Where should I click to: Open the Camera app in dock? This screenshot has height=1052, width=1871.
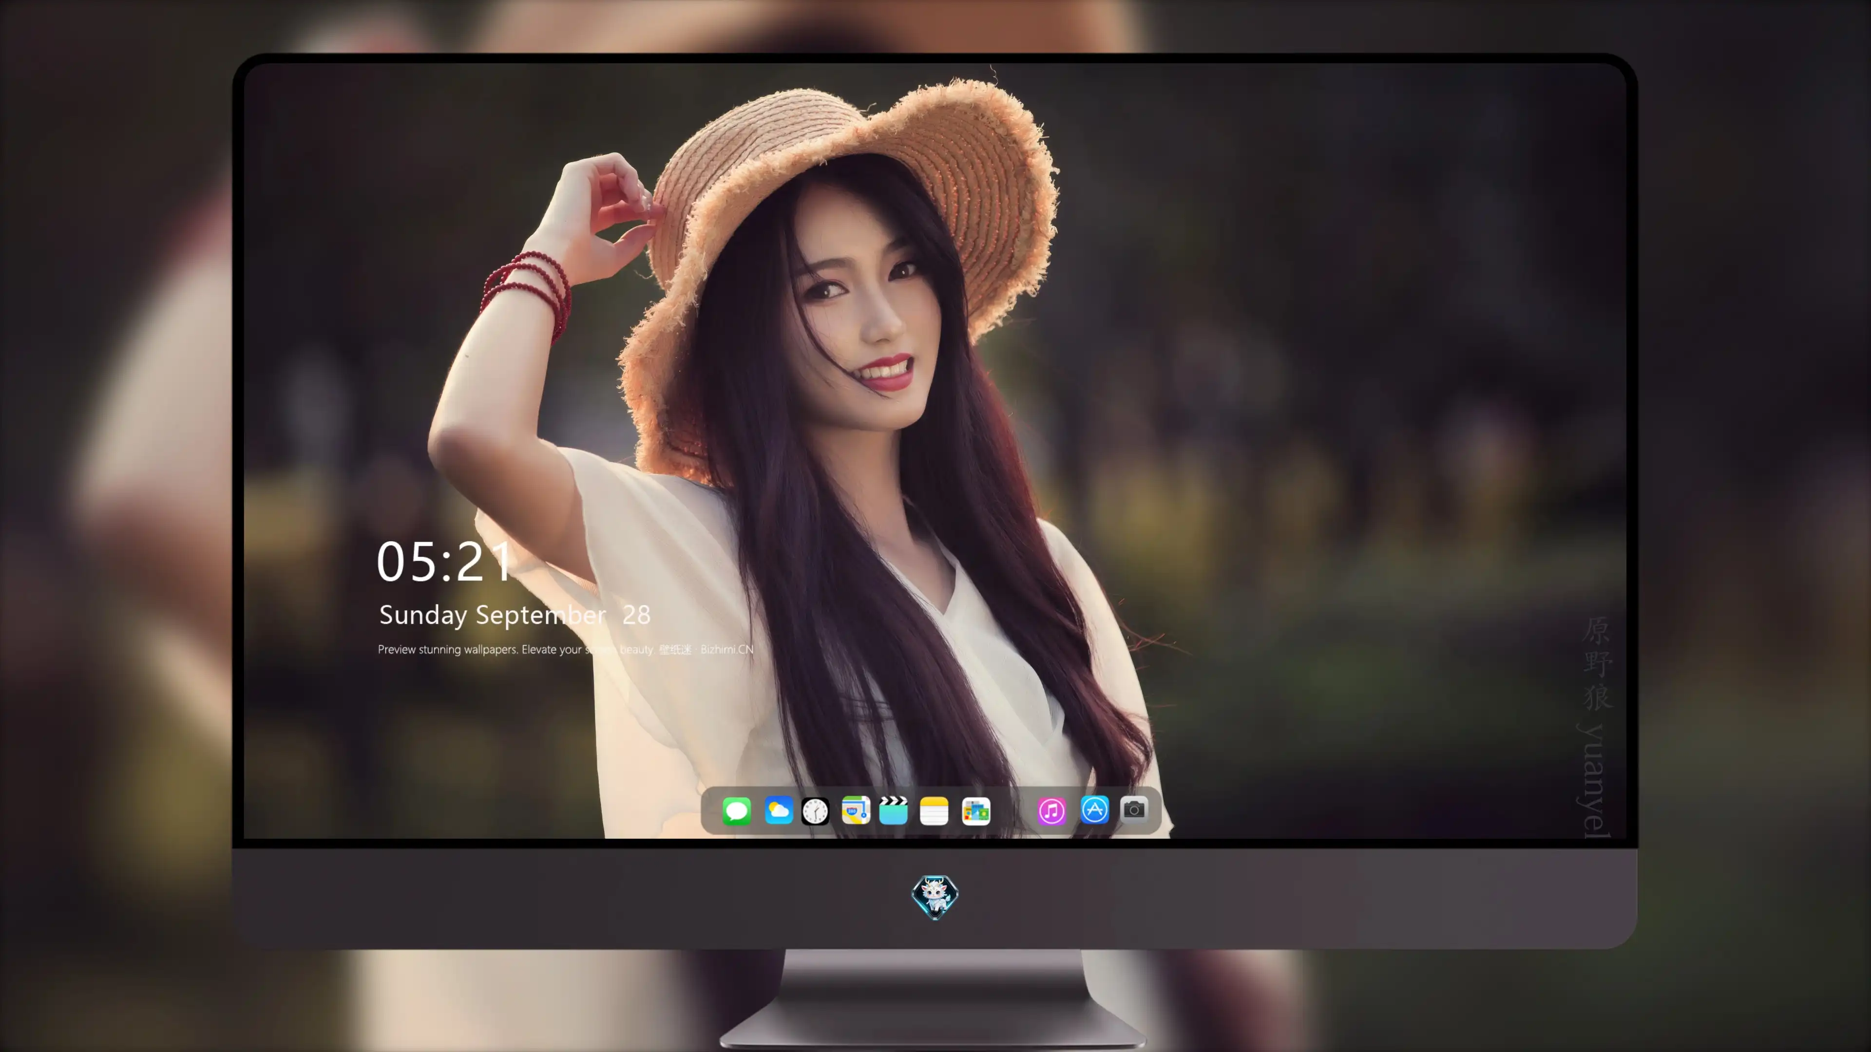1134,809
